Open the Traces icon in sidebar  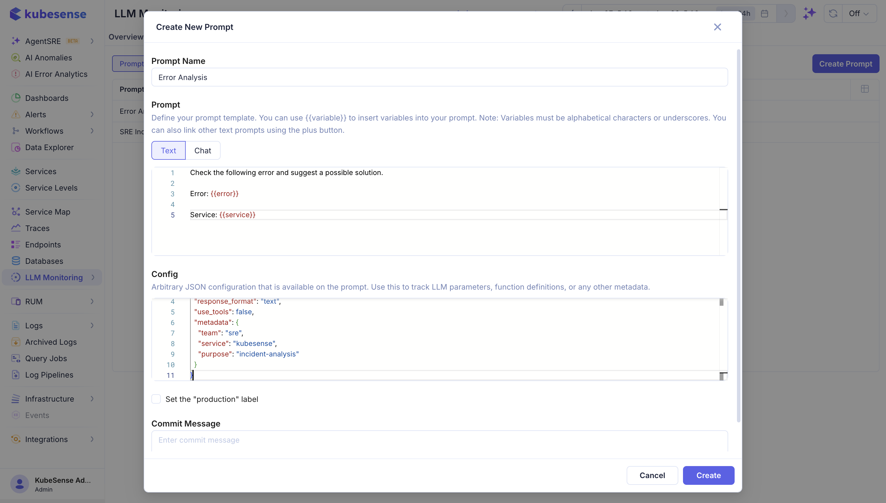point(16,228)
